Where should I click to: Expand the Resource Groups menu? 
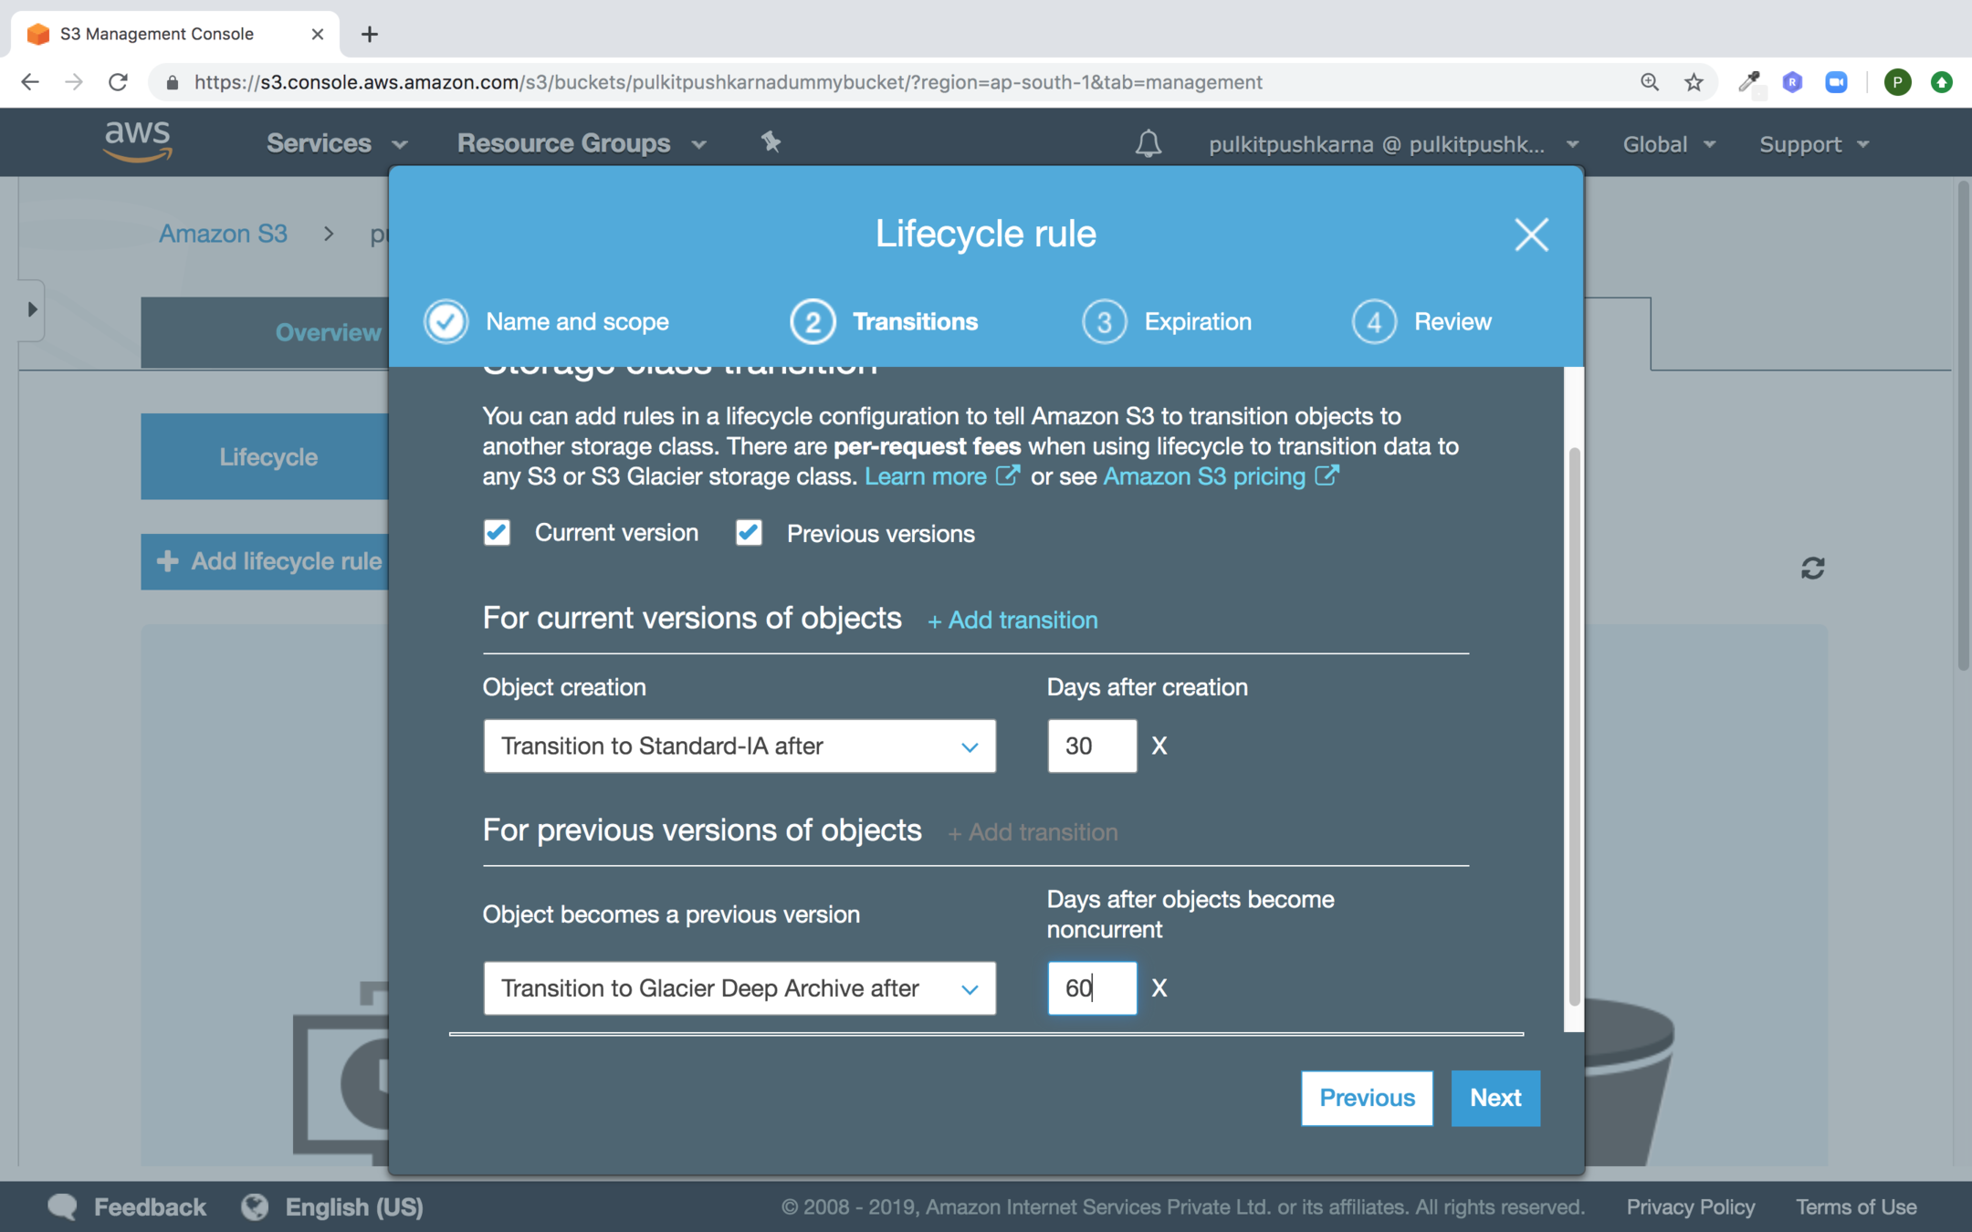[582, 143]
